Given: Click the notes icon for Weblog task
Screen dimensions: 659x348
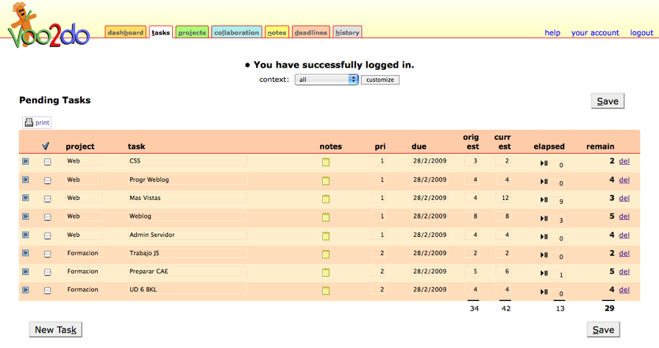Looking at the screenshot, I should [x=325, y=217].
